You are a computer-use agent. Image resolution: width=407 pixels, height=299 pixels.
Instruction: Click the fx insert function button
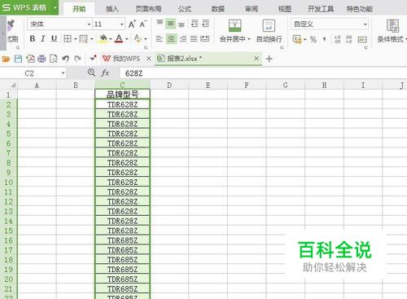(x=105, y=73)
